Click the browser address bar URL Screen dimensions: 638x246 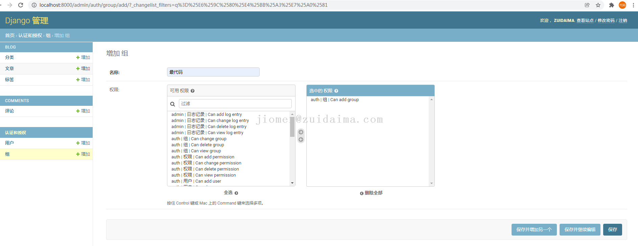[x=183, y=5]
